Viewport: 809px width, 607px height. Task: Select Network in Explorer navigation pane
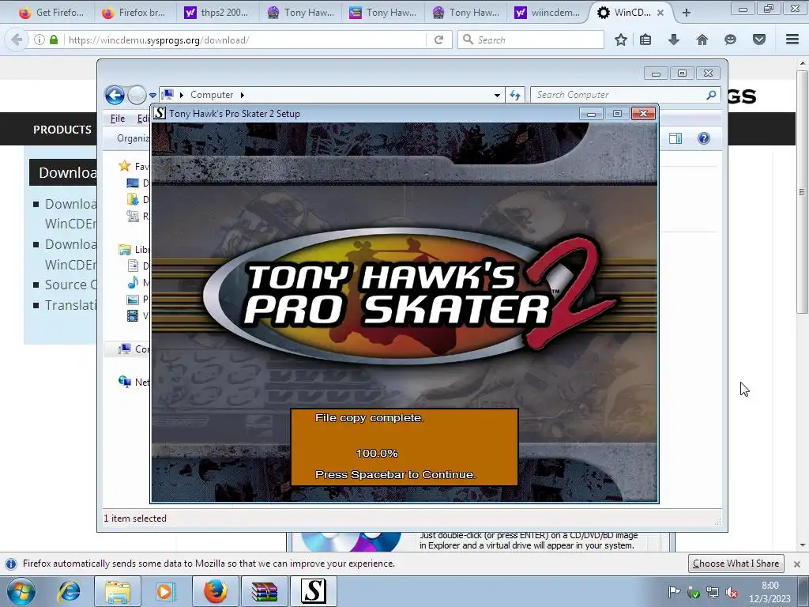tap(134, 382)
